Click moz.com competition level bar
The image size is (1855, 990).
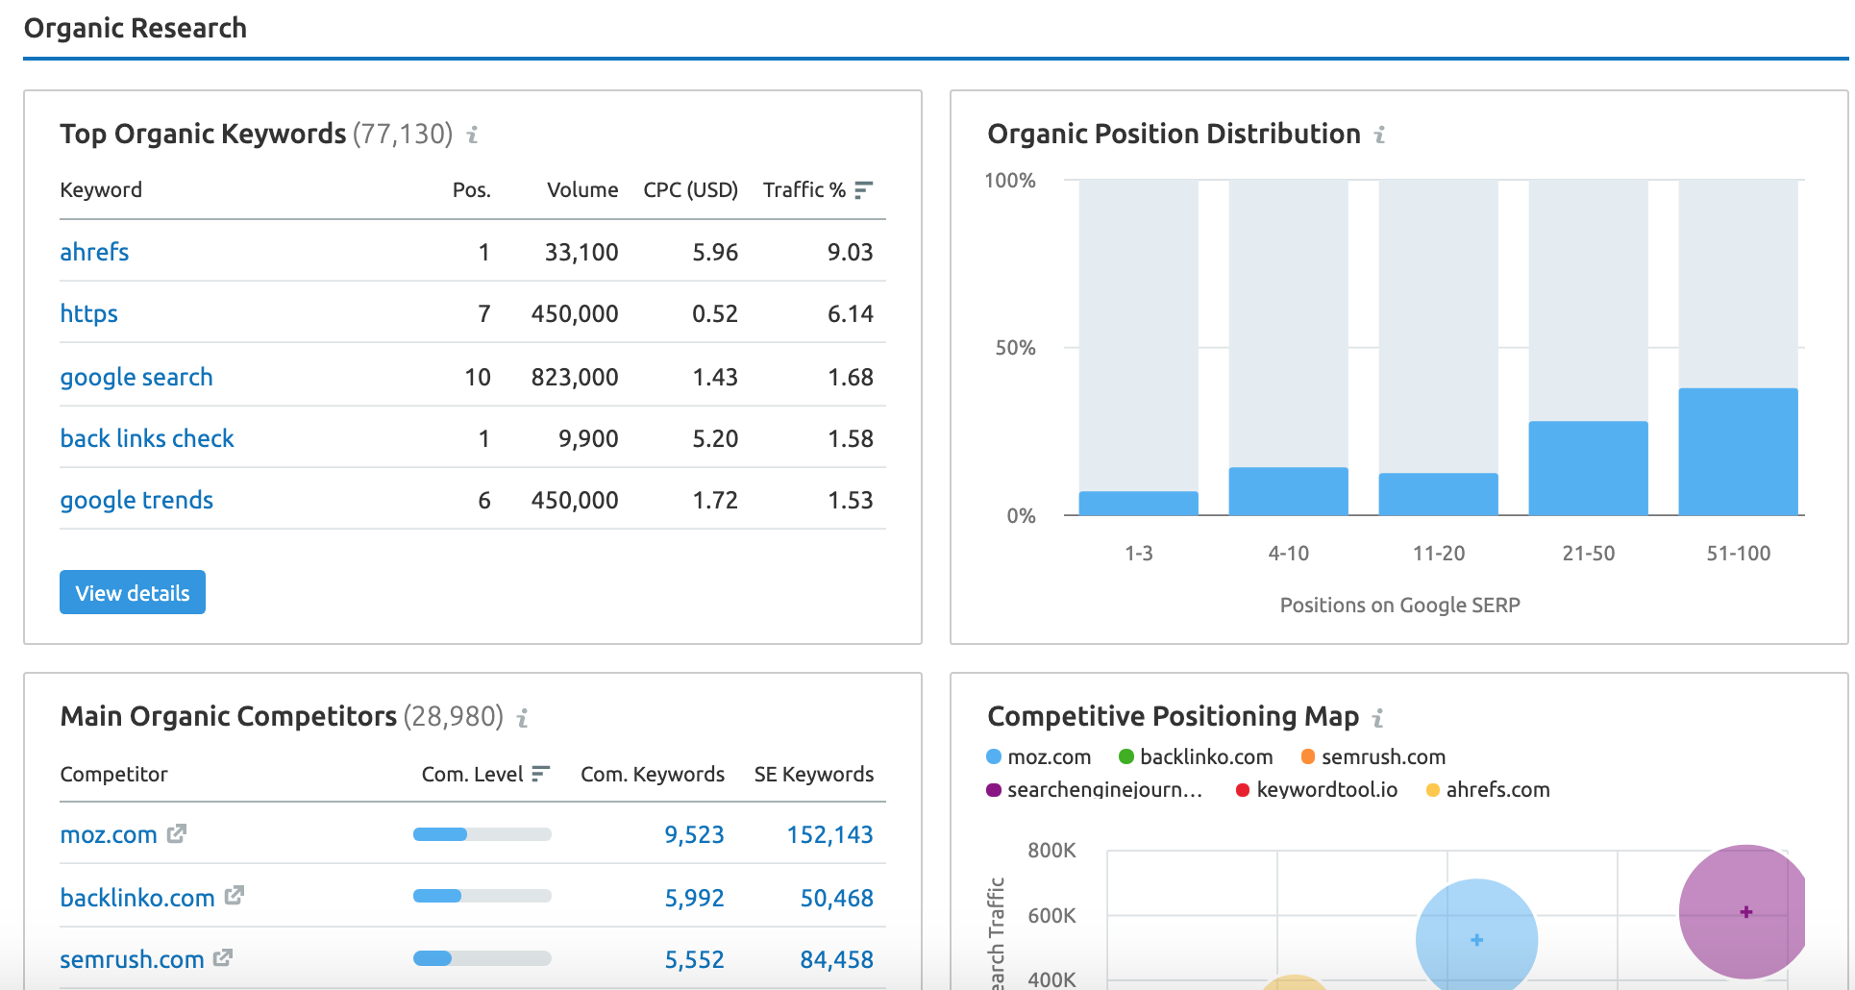click(482, 834)
